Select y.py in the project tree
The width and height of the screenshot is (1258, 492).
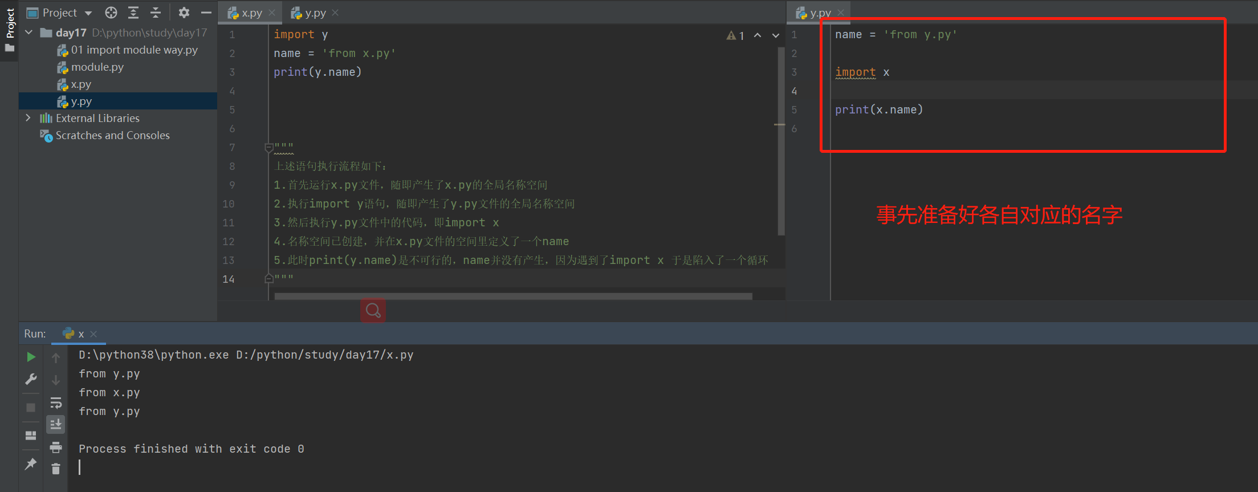74,101
